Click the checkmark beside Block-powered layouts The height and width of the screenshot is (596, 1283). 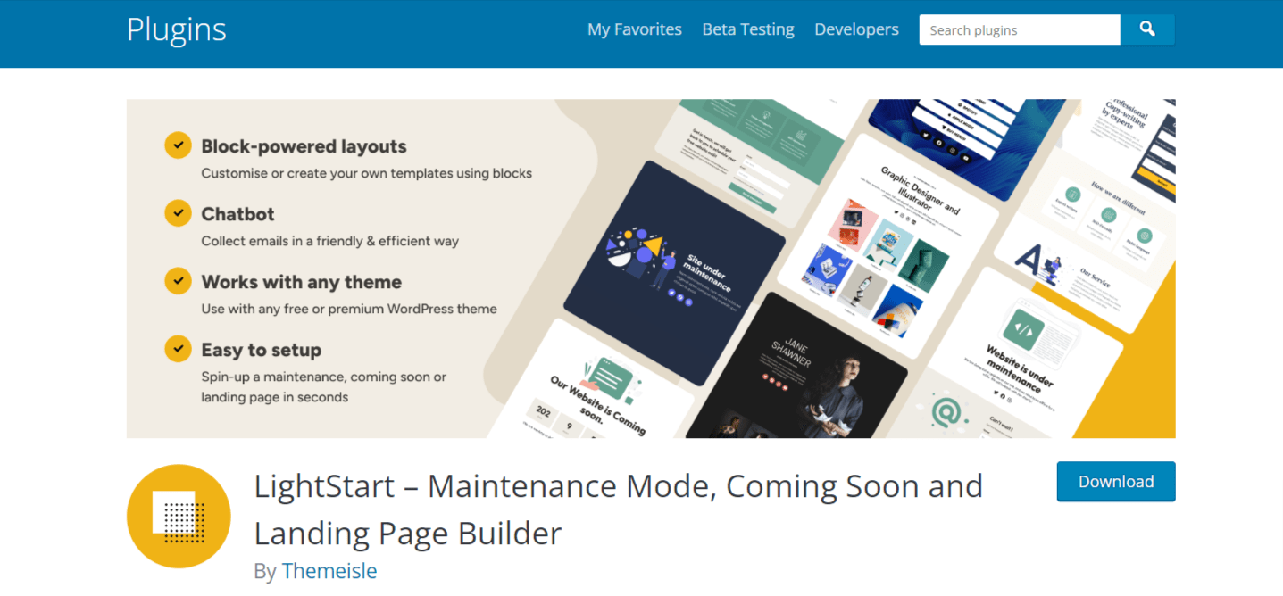[178, 145]
